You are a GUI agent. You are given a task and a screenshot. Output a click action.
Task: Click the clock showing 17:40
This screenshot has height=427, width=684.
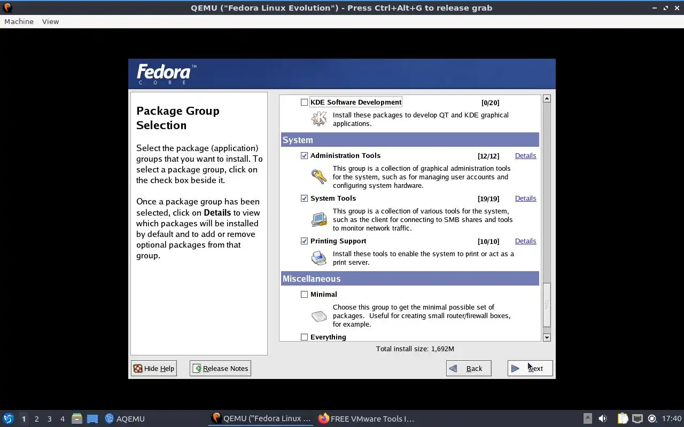pos(672,418)
